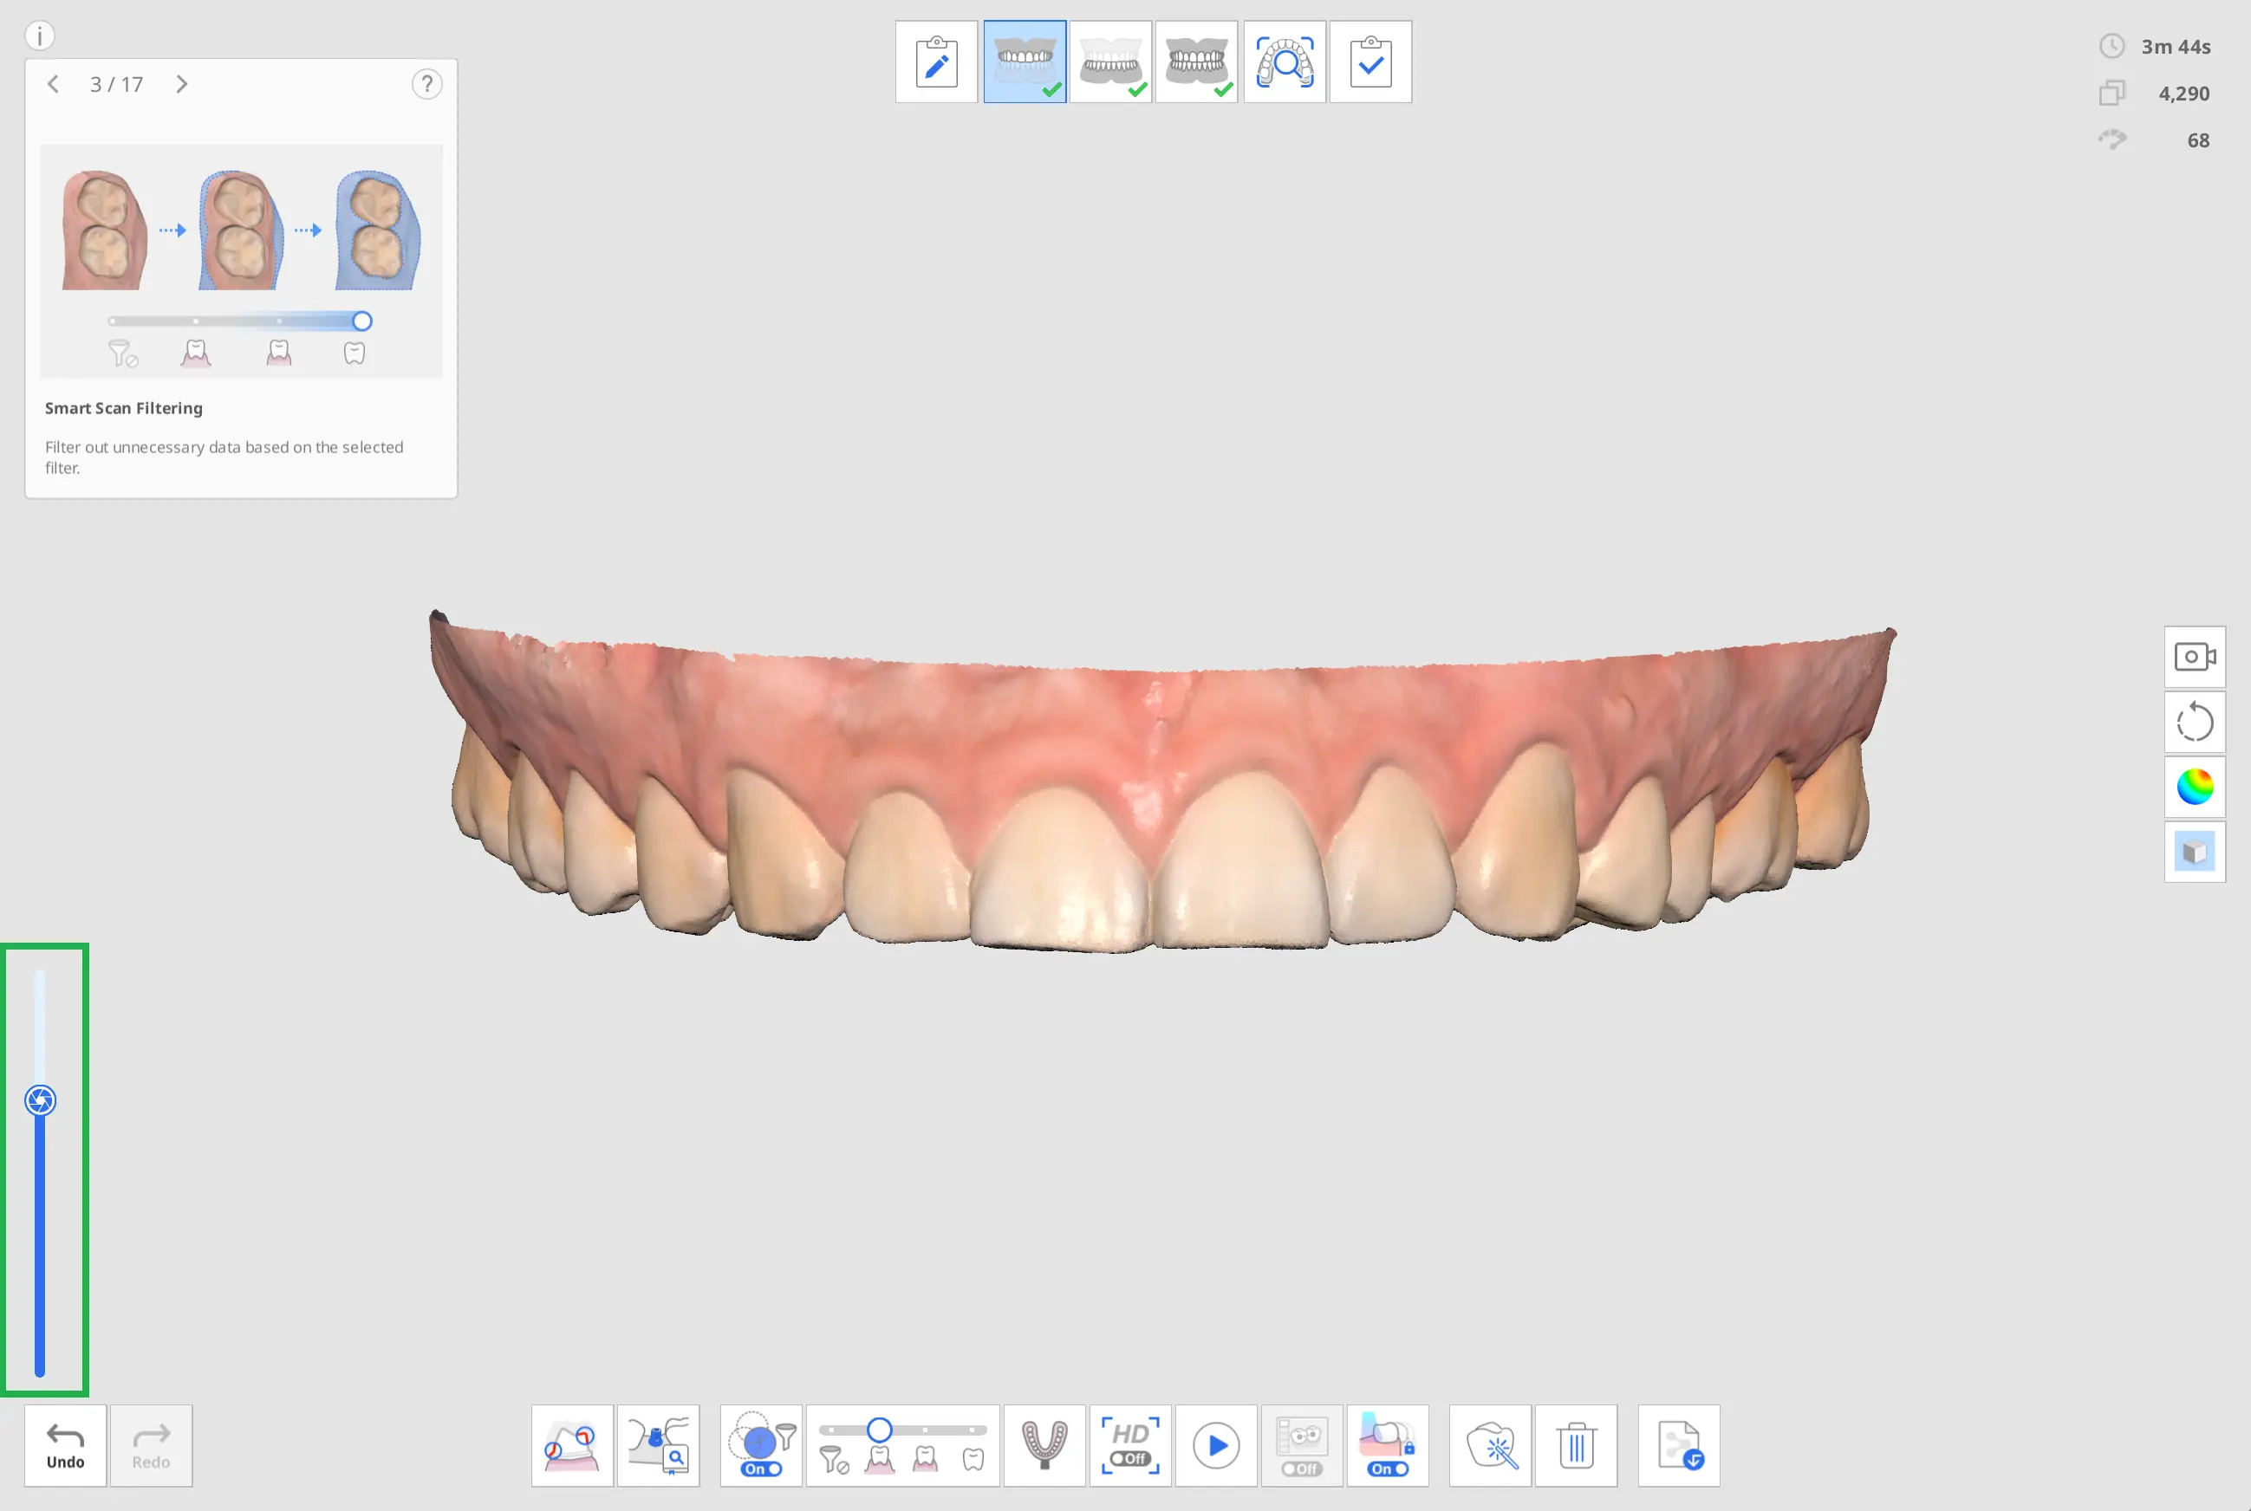Start screen recording with camera icon
Image resolution: width=2251 pixels, height=1511 pixels.
pos(2194,658)
